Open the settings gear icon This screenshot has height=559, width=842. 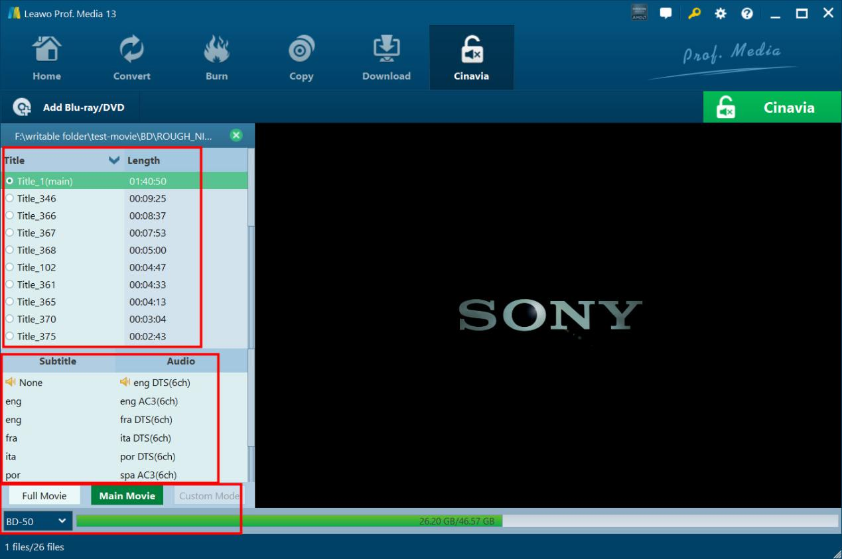[721, 14]
